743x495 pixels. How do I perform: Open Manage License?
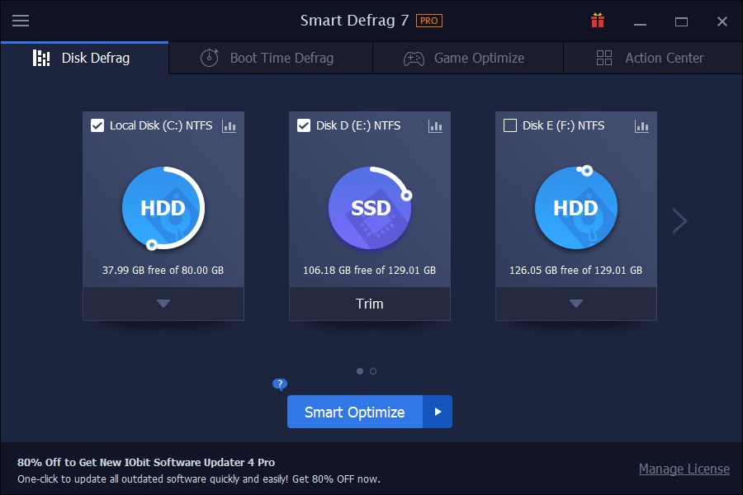684,469
